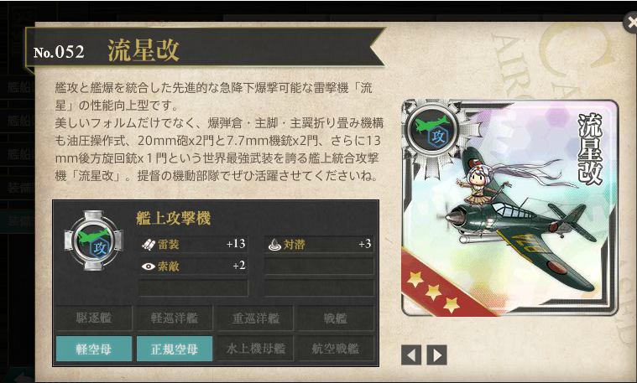637x383 pixels.
Task: Click the torpedo bomber icon in stats panel
Action: (x=93, y=241)
